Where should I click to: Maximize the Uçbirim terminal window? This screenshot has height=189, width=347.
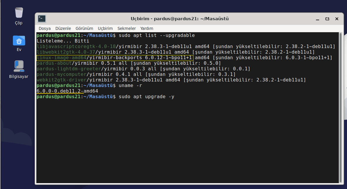click(x=327, y=19)
